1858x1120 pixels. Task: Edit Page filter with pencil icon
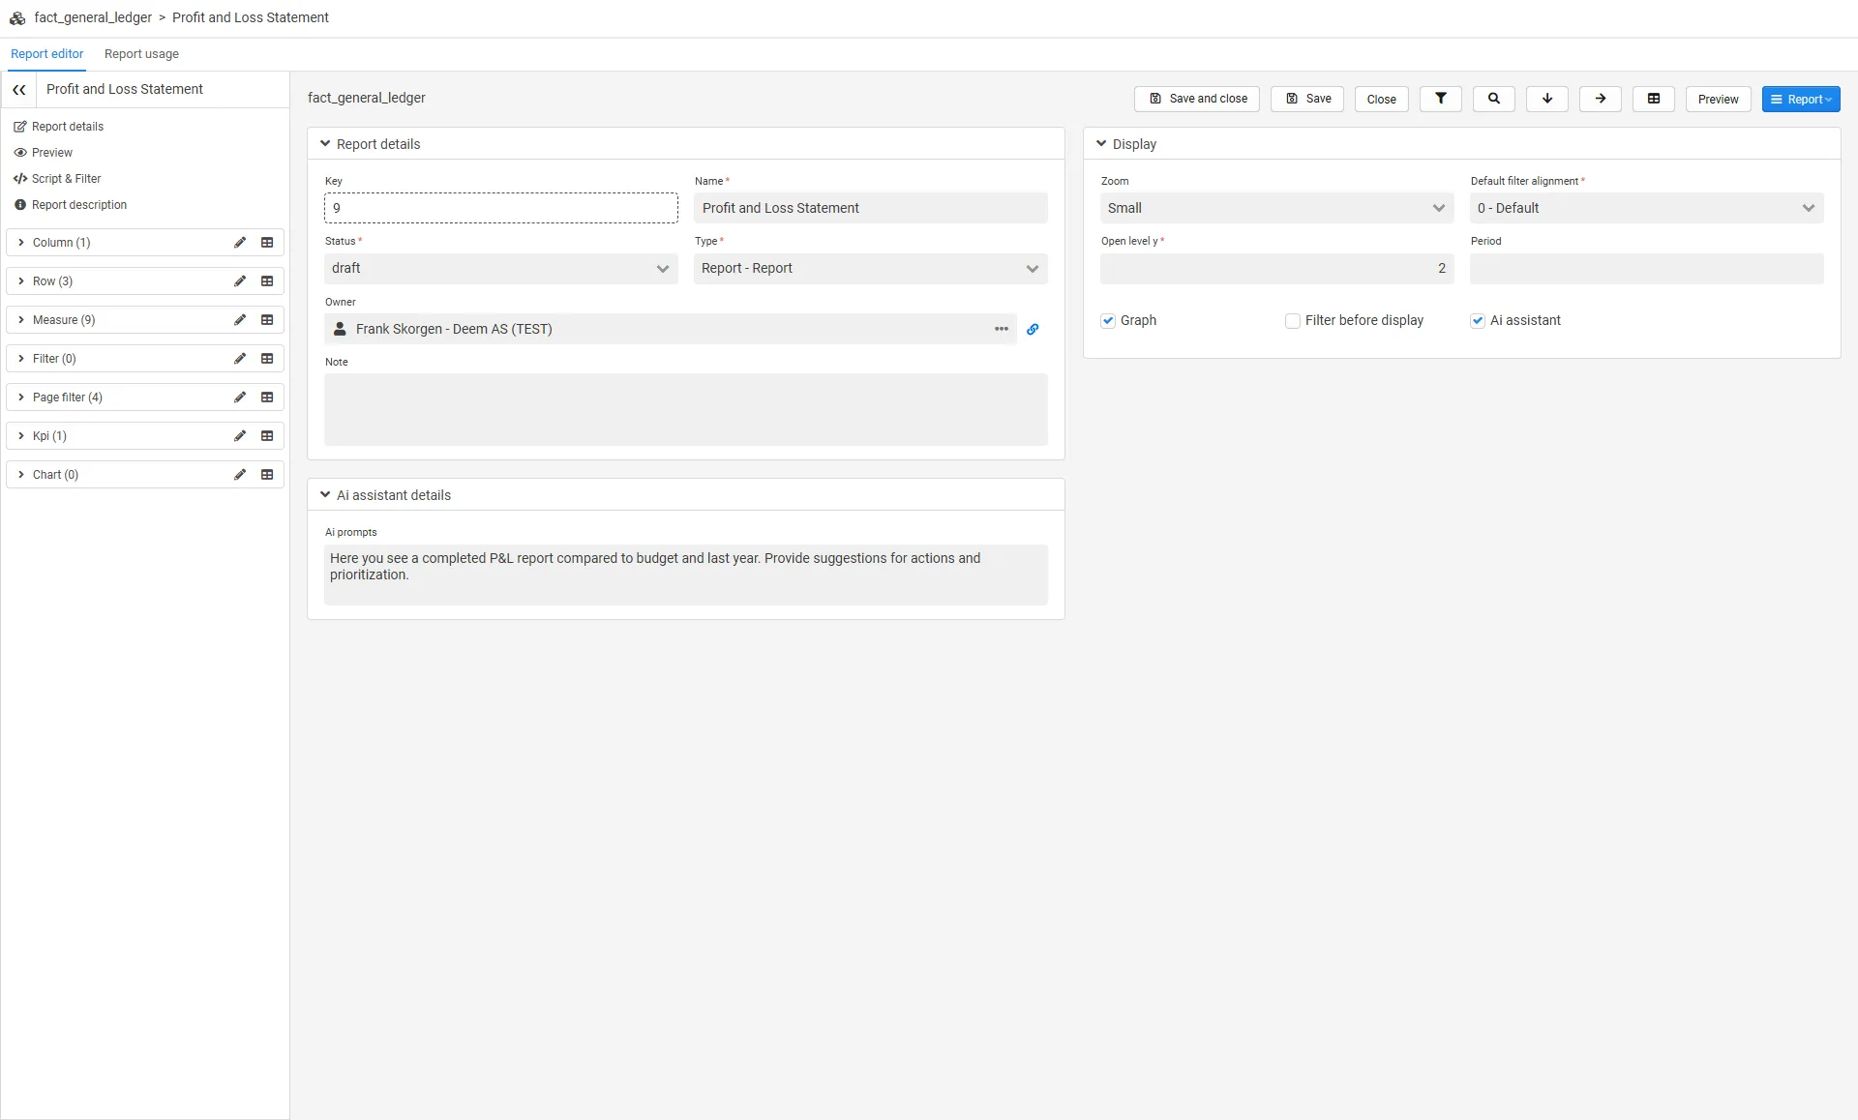click(240, 398)
